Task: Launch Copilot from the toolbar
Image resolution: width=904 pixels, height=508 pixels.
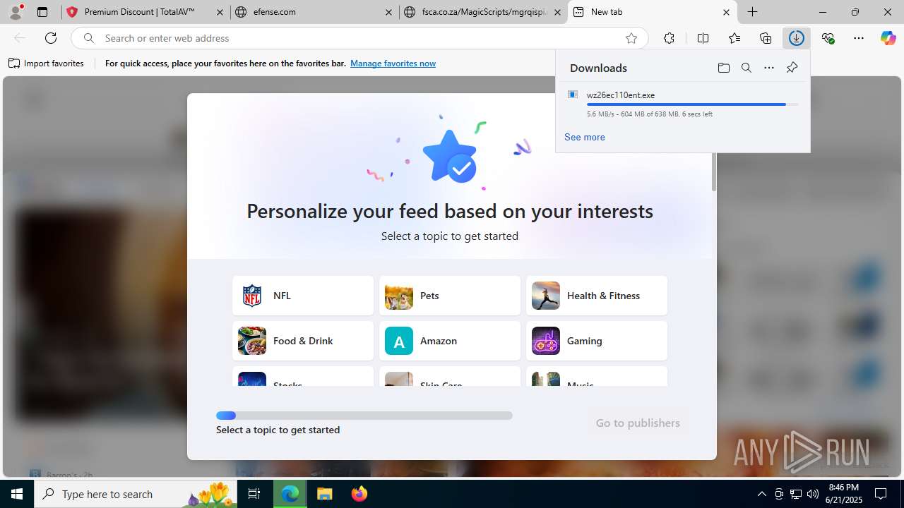Action: click(x=888, y=38)
